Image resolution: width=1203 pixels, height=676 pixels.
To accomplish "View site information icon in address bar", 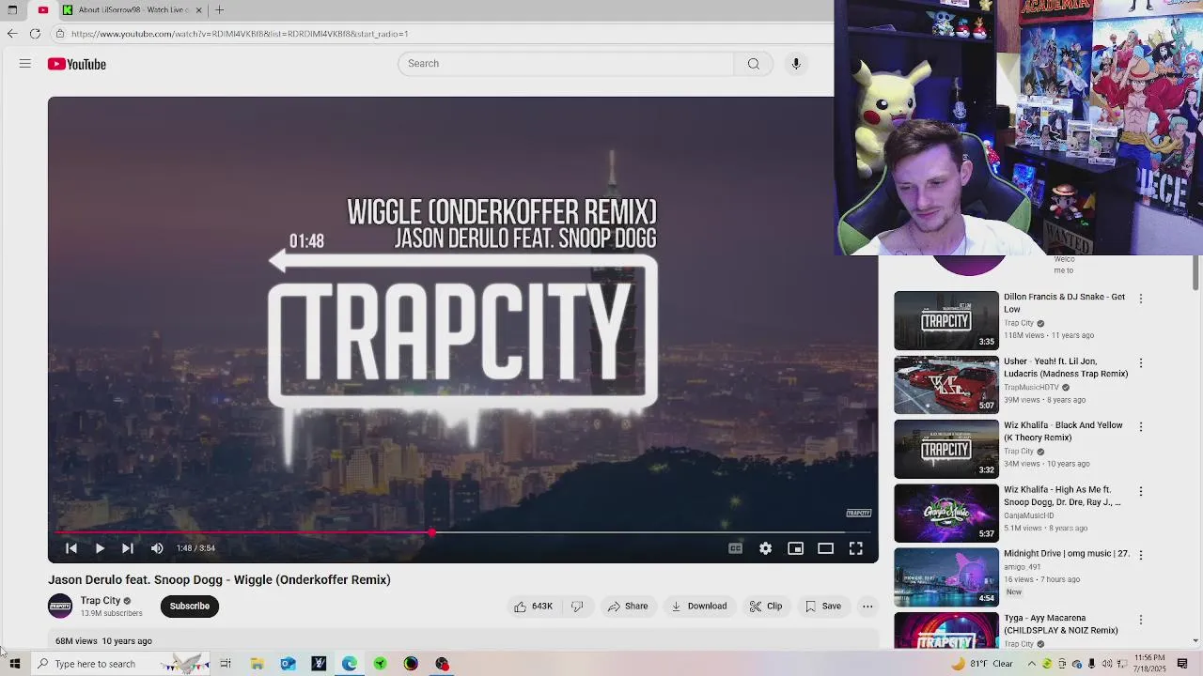I will coord(60,34).
